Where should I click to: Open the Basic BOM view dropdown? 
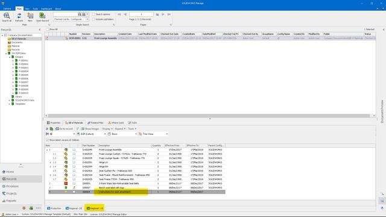click(x=136, y=134)
